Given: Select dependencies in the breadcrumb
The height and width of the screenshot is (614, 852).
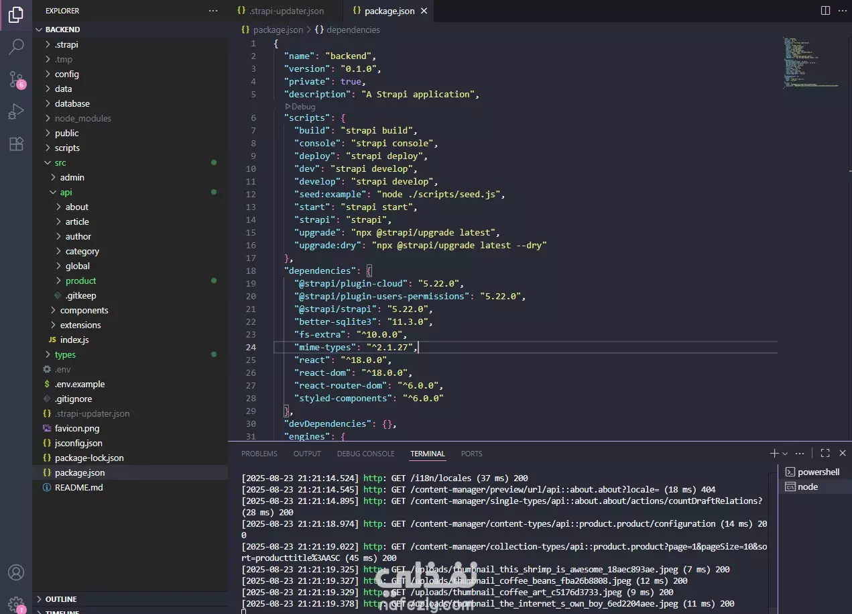Looking at the screenshot, I should click(x=347, y=30).
